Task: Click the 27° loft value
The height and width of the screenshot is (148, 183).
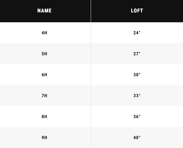Action: tap(137, 54)
